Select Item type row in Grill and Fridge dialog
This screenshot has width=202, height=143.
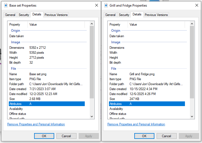click(147, 79)
